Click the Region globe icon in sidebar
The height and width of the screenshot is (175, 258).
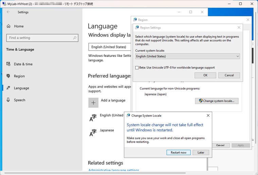8,76
